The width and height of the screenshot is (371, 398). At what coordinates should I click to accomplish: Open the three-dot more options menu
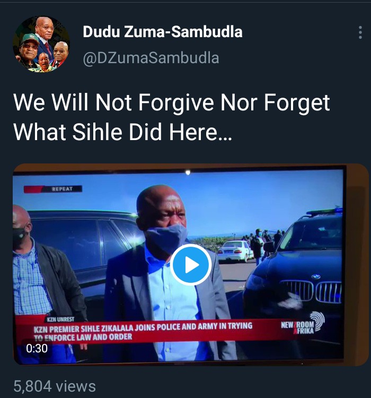(360, 32)
